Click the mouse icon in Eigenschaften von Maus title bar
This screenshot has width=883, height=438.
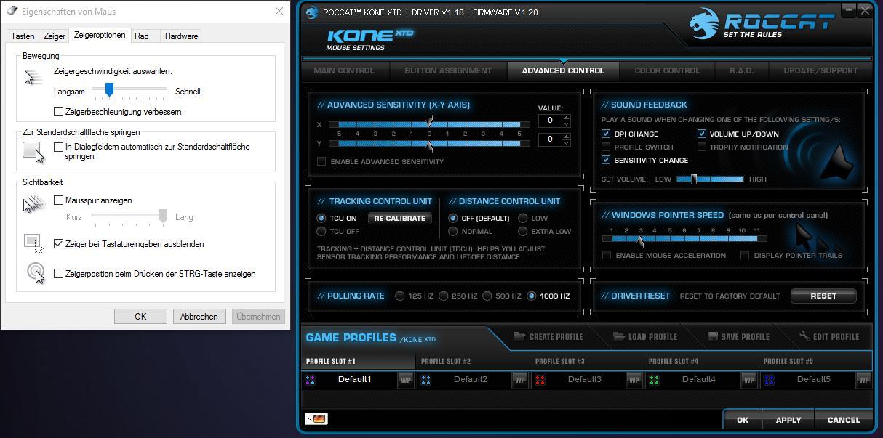pos(12,12)
